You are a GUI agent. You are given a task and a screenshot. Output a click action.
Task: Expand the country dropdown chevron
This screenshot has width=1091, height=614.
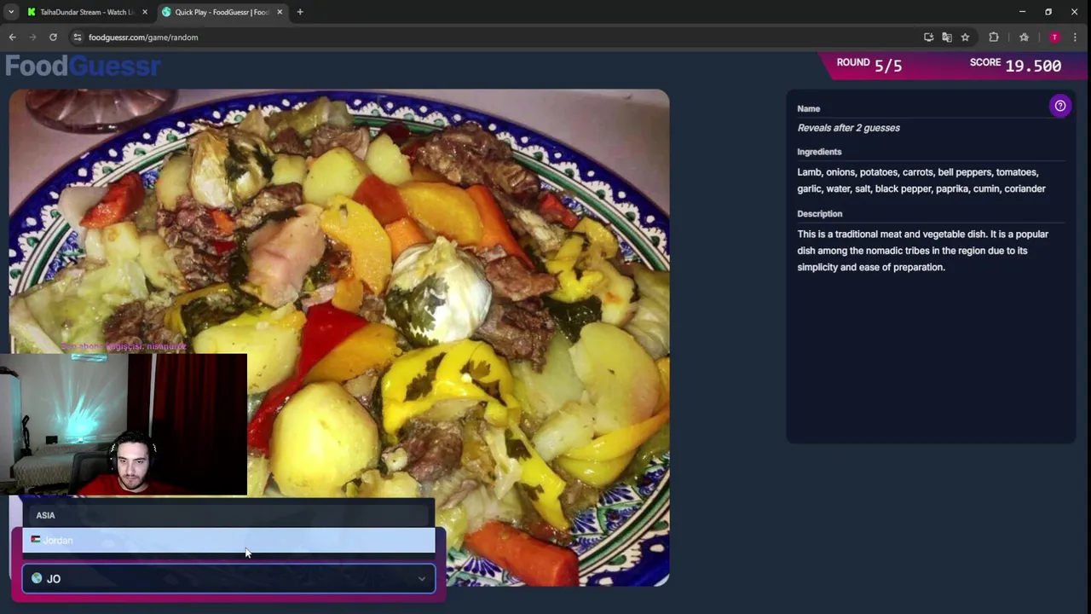[421, 579]
